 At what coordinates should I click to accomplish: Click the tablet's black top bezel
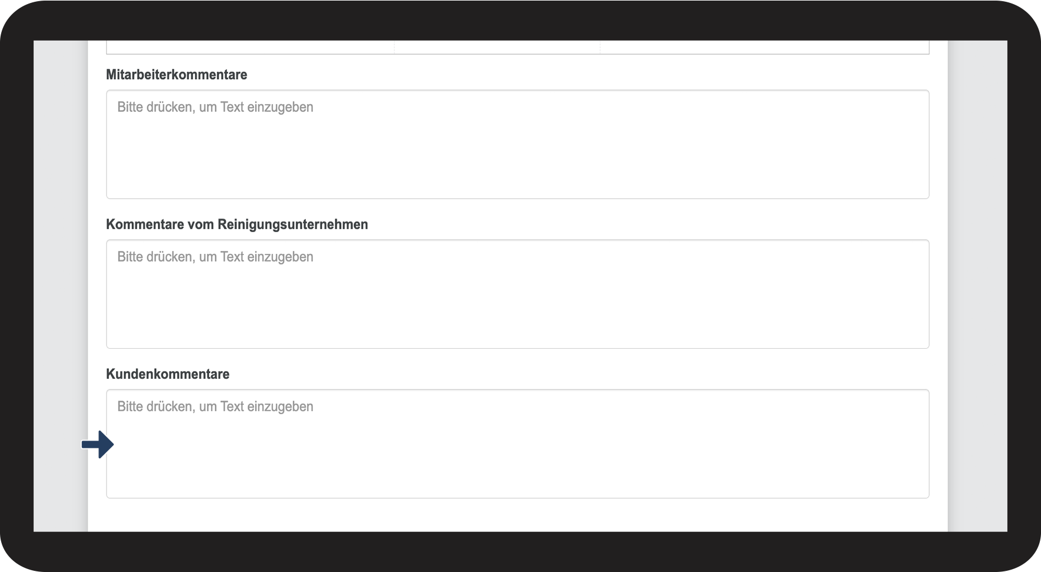point(520,21)
